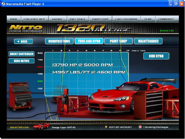Open EDIT MY ACCOUNT link
The image size is (185, 139).
tap(120, 127)
